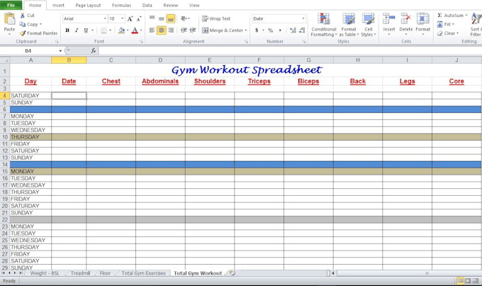This screenshot has height=286, width=482.
Task: Click the Cut scissors icon
Action: pos(23,16)
